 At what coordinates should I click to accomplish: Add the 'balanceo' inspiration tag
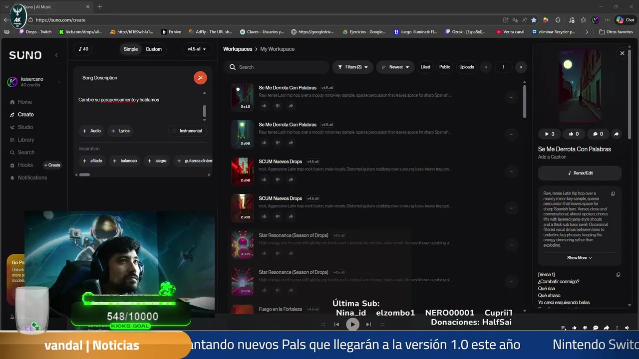tap(125, 161)
